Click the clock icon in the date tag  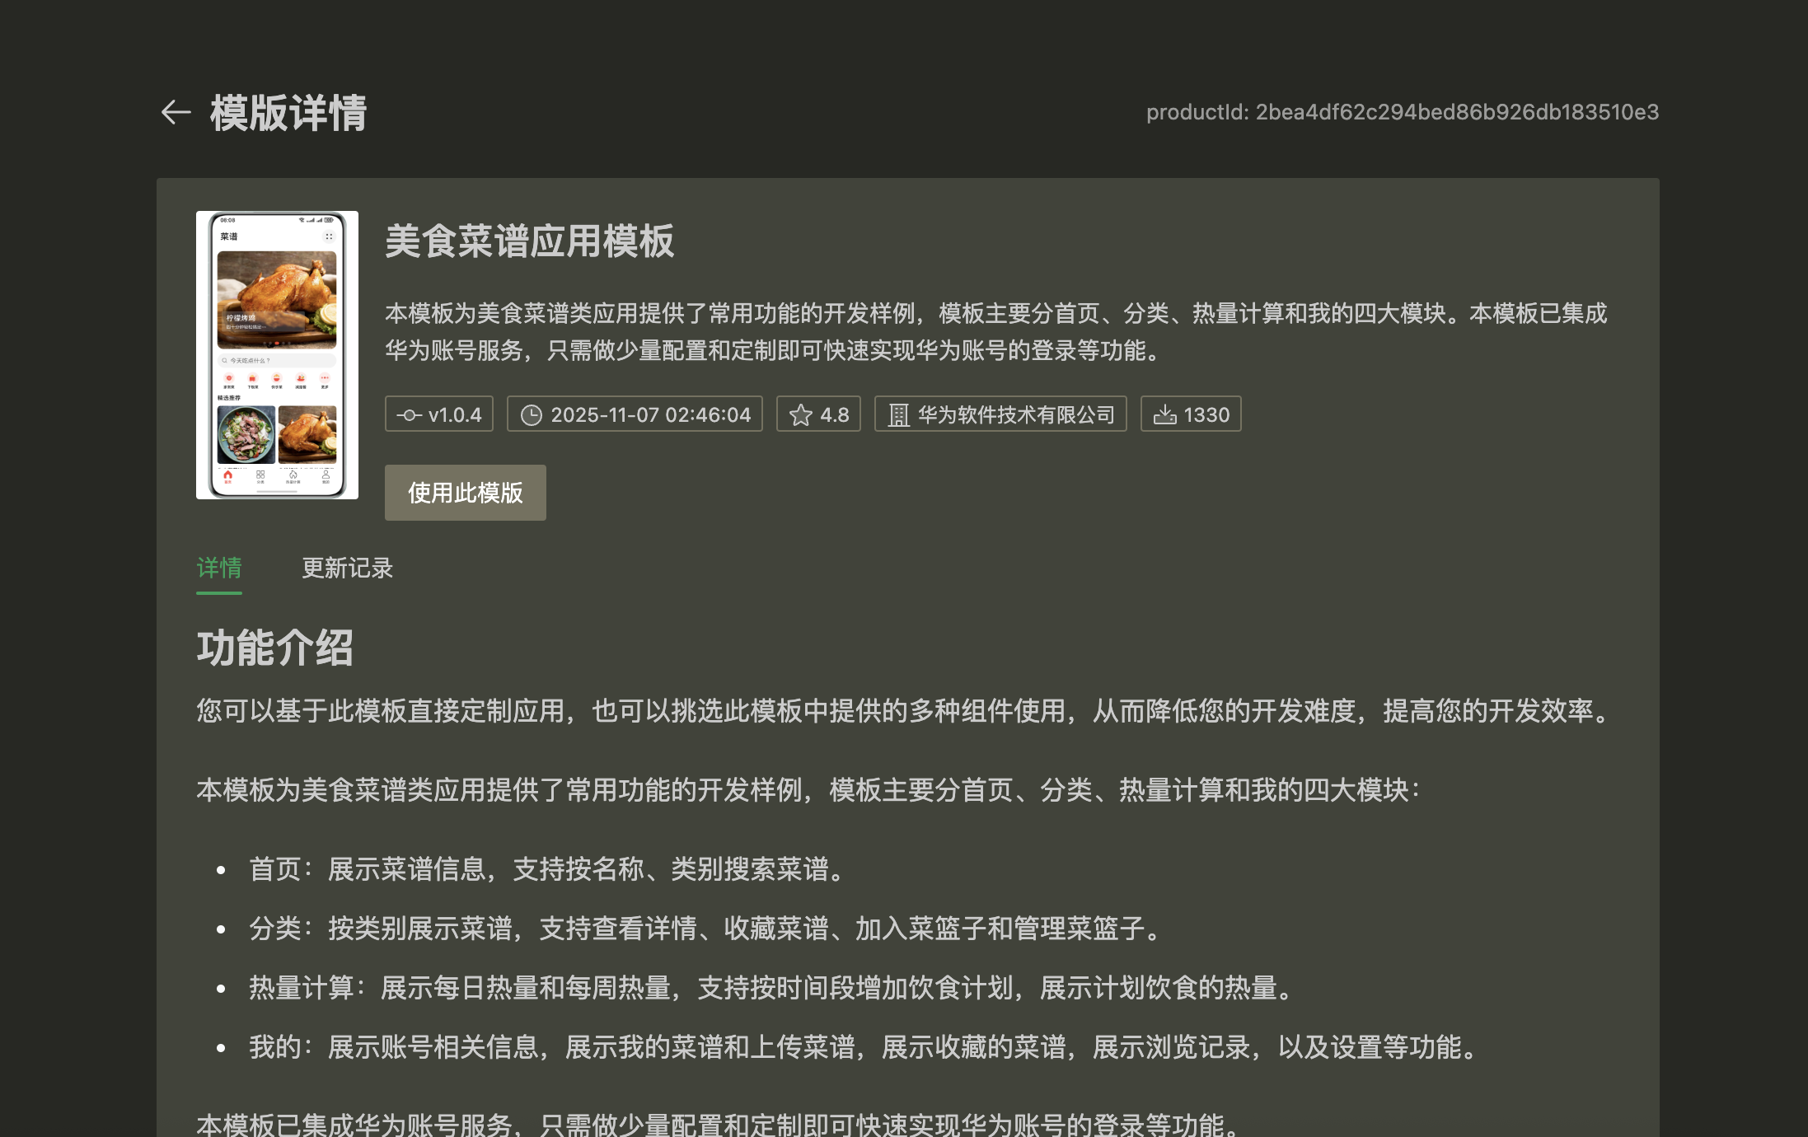pos(532,415)
